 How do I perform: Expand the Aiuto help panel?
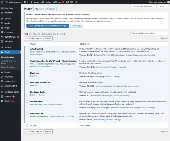coord(162,6)
